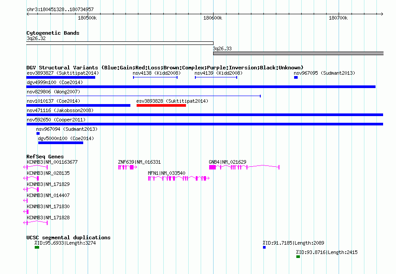Screen dimensions: 396x274
Task: Click the right arrow of the coordinate ruler
Action: click(x=382, y=14)
